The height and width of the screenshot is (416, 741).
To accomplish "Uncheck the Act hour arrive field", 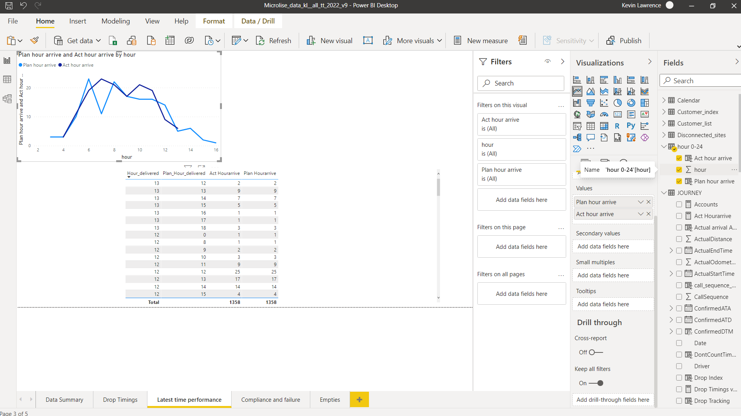I will [679, 158].
